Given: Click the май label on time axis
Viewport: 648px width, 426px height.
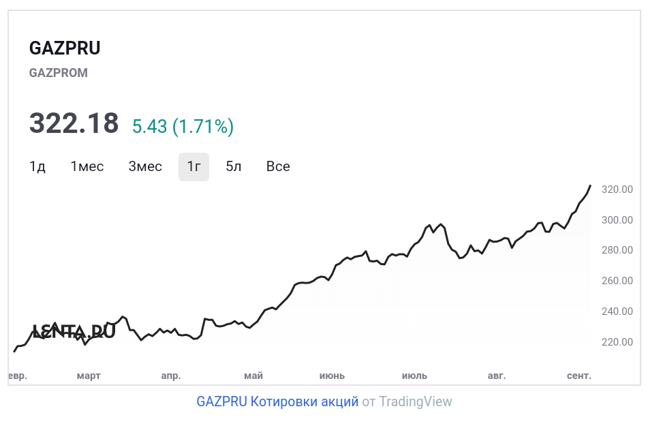Looking at the screenshot, I should pos(253,376).
